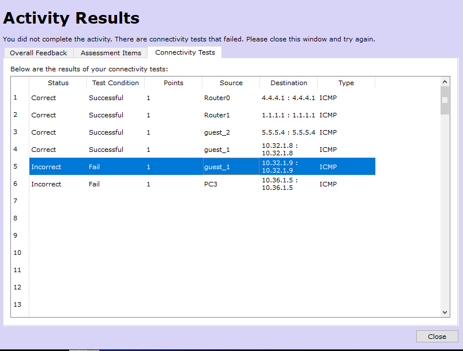The height and width of the screenshot is (351, 463).
Task: Select row number 6 header
Action: (x=20, y=184)
